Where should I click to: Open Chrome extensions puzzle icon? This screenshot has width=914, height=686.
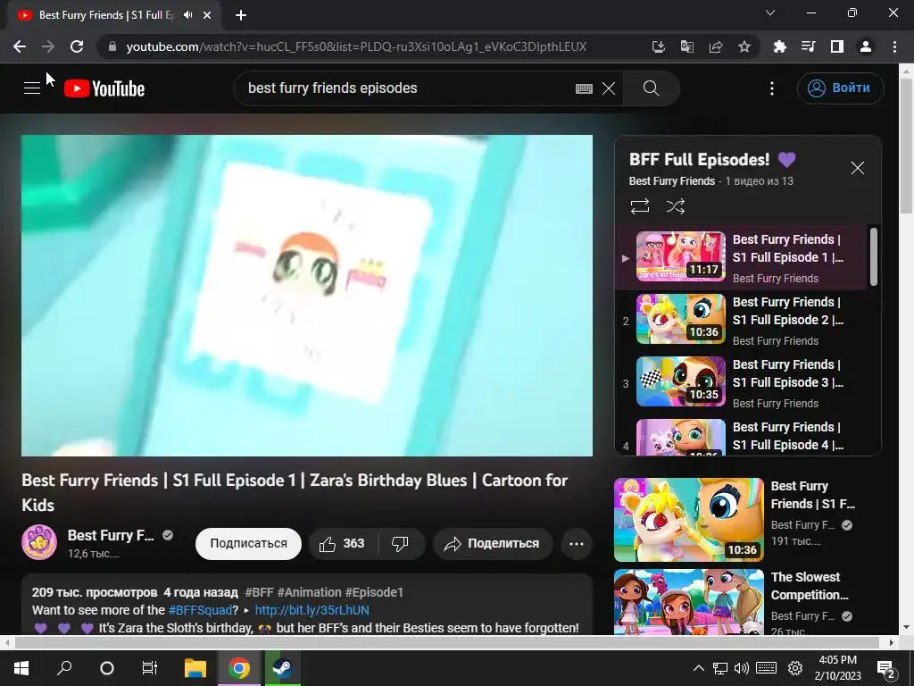tap(779, 46)
